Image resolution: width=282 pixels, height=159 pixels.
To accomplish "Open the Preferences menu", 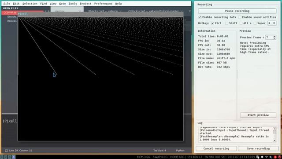I will coord(103,4).
